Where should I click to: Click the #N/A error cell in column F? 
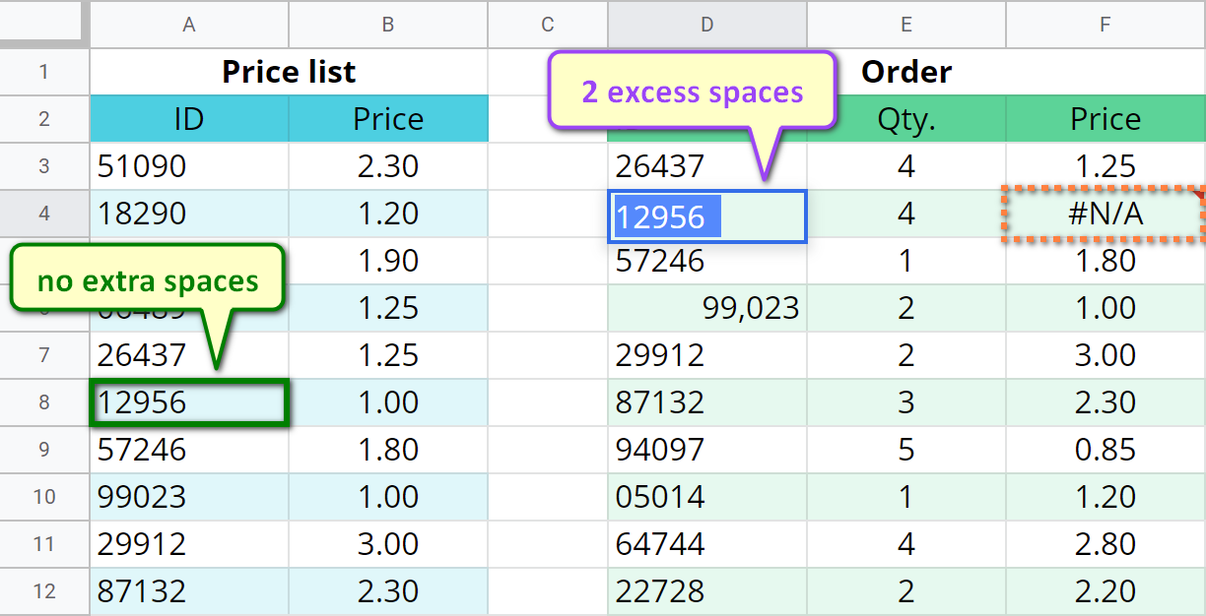pyautogui.click(x=1105, y=214)
